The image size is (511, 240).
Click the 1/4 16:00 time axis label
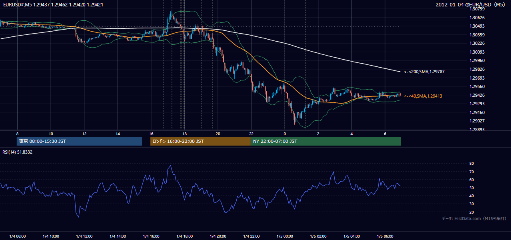tap(151, 236)
